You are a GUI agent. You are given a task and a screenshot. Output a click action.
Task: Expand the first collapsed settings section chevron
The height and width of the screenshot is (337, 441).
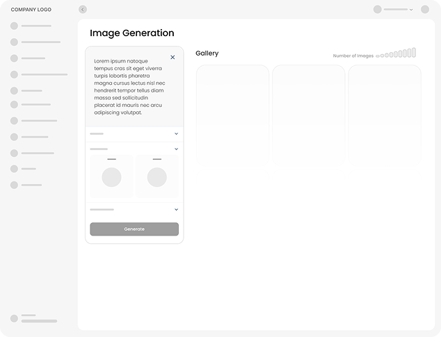tap(176, 133)
